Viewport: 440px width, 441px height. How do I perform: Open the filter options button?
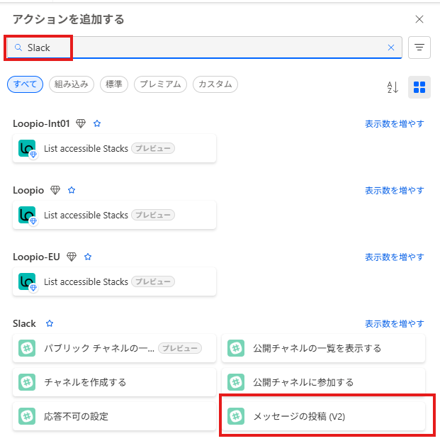pos(419,48)
